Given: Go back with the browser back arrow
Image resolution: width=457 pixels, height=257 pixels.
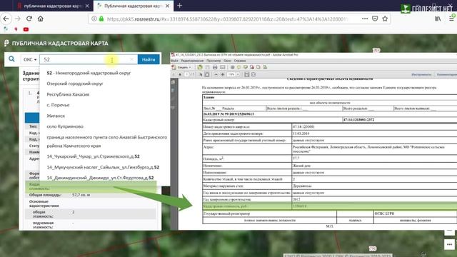Looking at the screenshot, I should coord(6,19).
